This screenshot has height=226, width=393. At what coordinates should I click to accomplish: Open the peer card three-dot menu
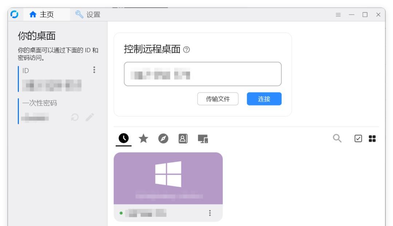click(x=210, y=214)
